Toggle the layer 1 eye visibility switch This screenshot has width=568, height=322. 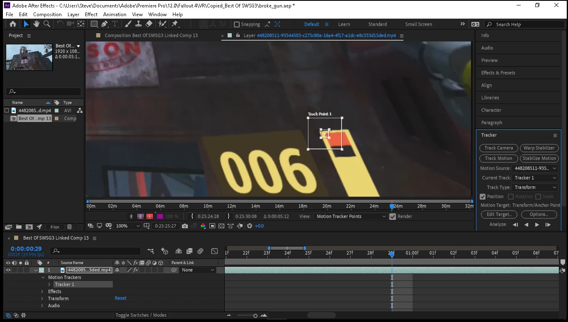point(8,270)
